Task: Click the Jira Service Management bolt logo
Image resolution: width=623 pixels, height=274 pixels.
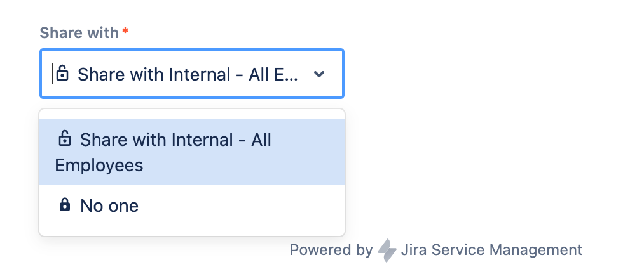Action: point(387,250)
